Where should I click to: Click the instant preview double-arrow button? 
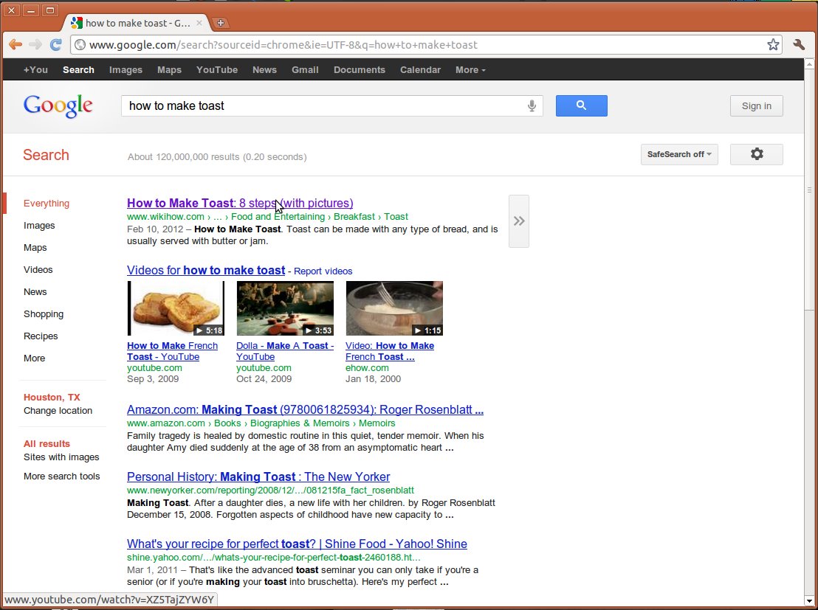click(x=518, y=221)
